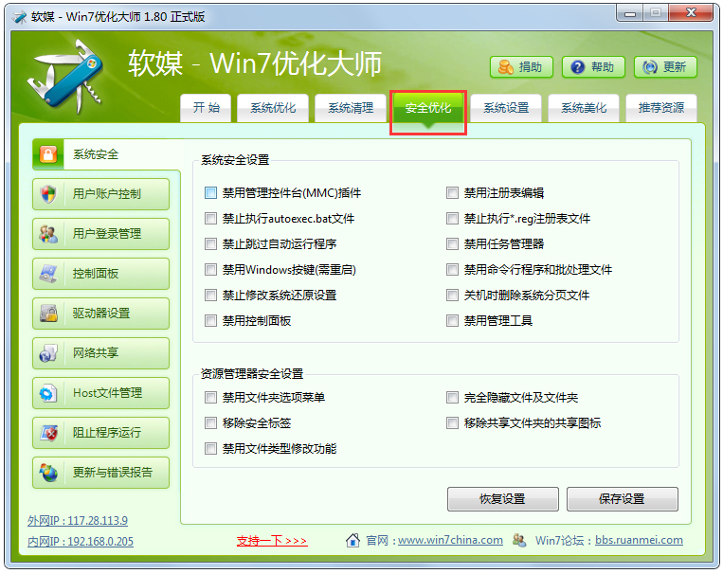Image resolution: width=723 pixels, height=574 pixels.
Task: Click the 驱动器设置 locked drive icon
Action: click(48, 314)
